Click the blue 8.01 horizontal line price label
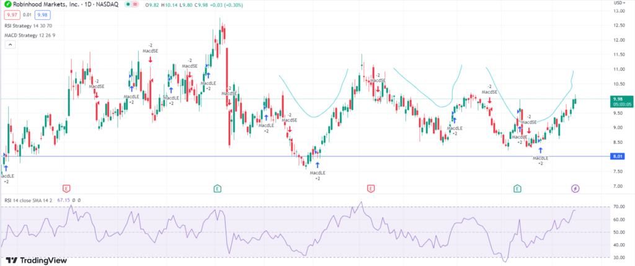Viewport: 635px width, 266px height. pos(617,156)
